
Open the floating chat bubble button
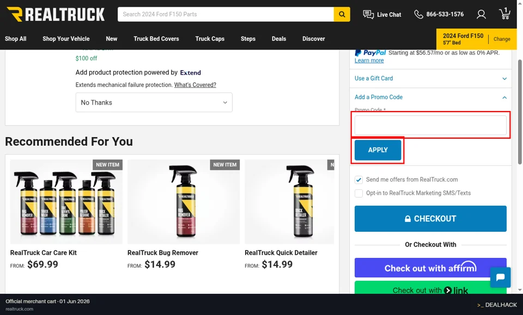[x=500, y=277]
